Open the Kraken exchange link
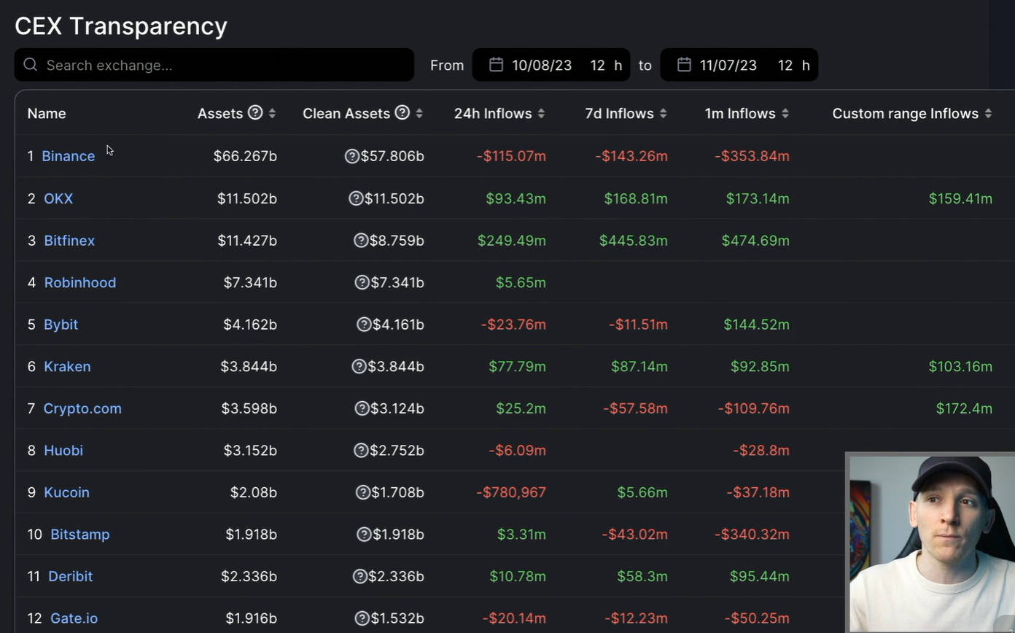This screenshot has width=1015, height=633. point(67,366)
